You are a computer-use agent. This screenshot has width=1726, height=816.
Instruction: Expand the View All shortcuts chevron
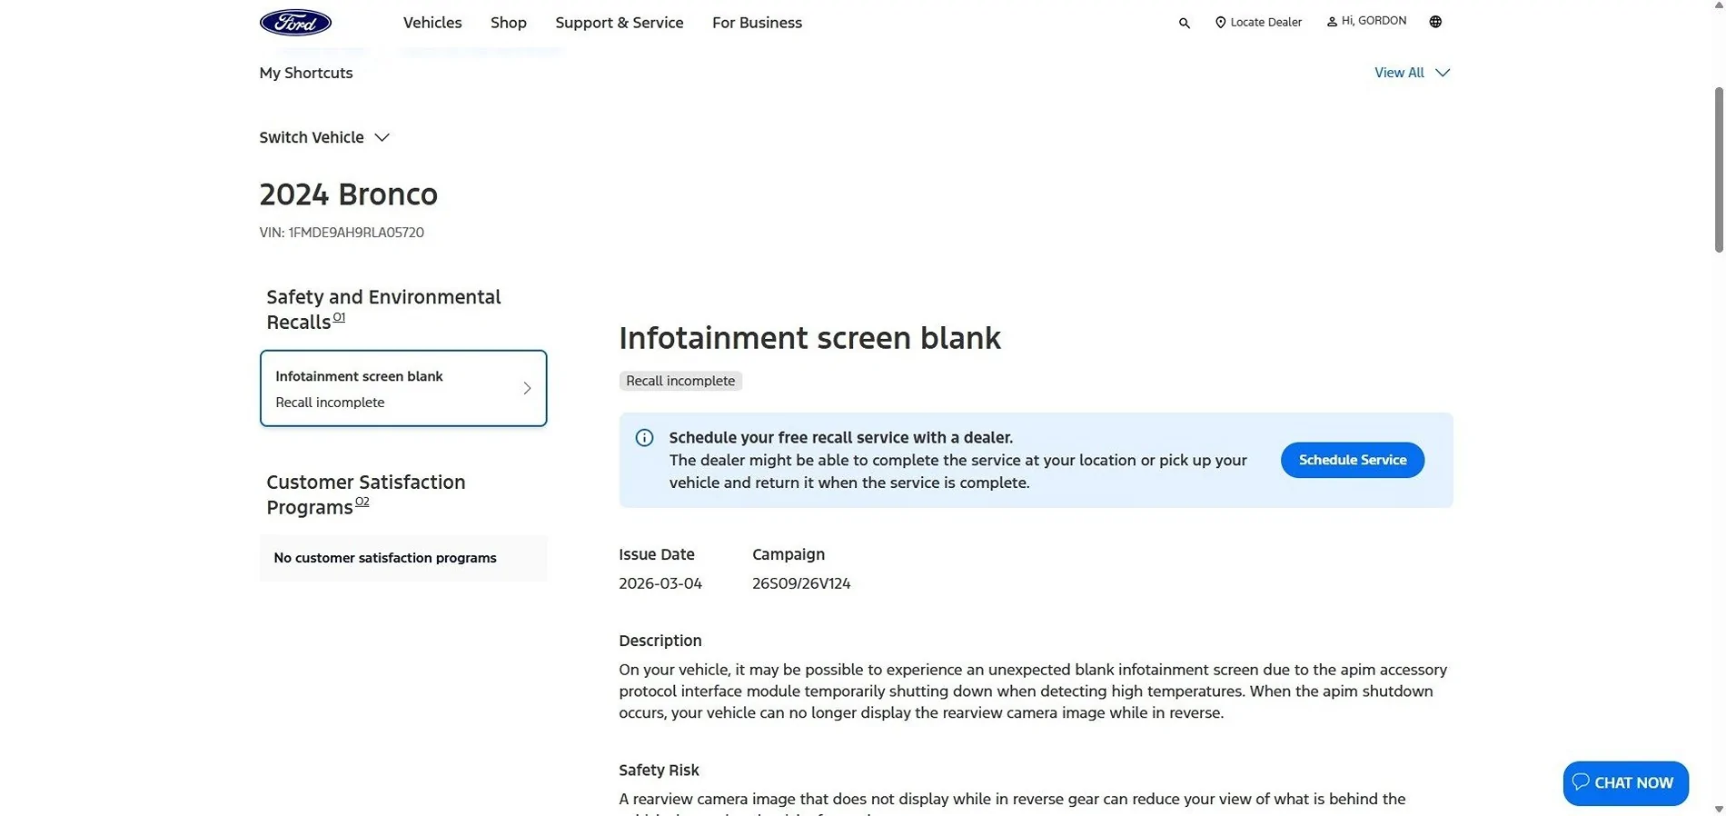point(1443,73)
